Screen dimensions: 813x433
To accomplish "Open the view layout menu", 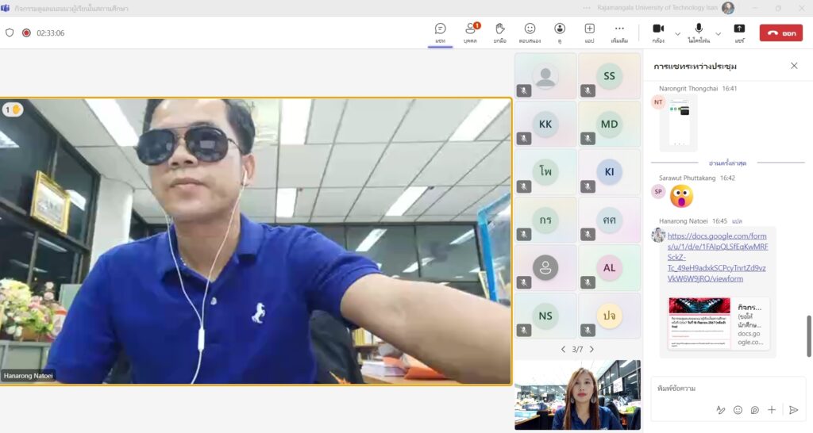I will pyautogui.click(x=560, y=32).
